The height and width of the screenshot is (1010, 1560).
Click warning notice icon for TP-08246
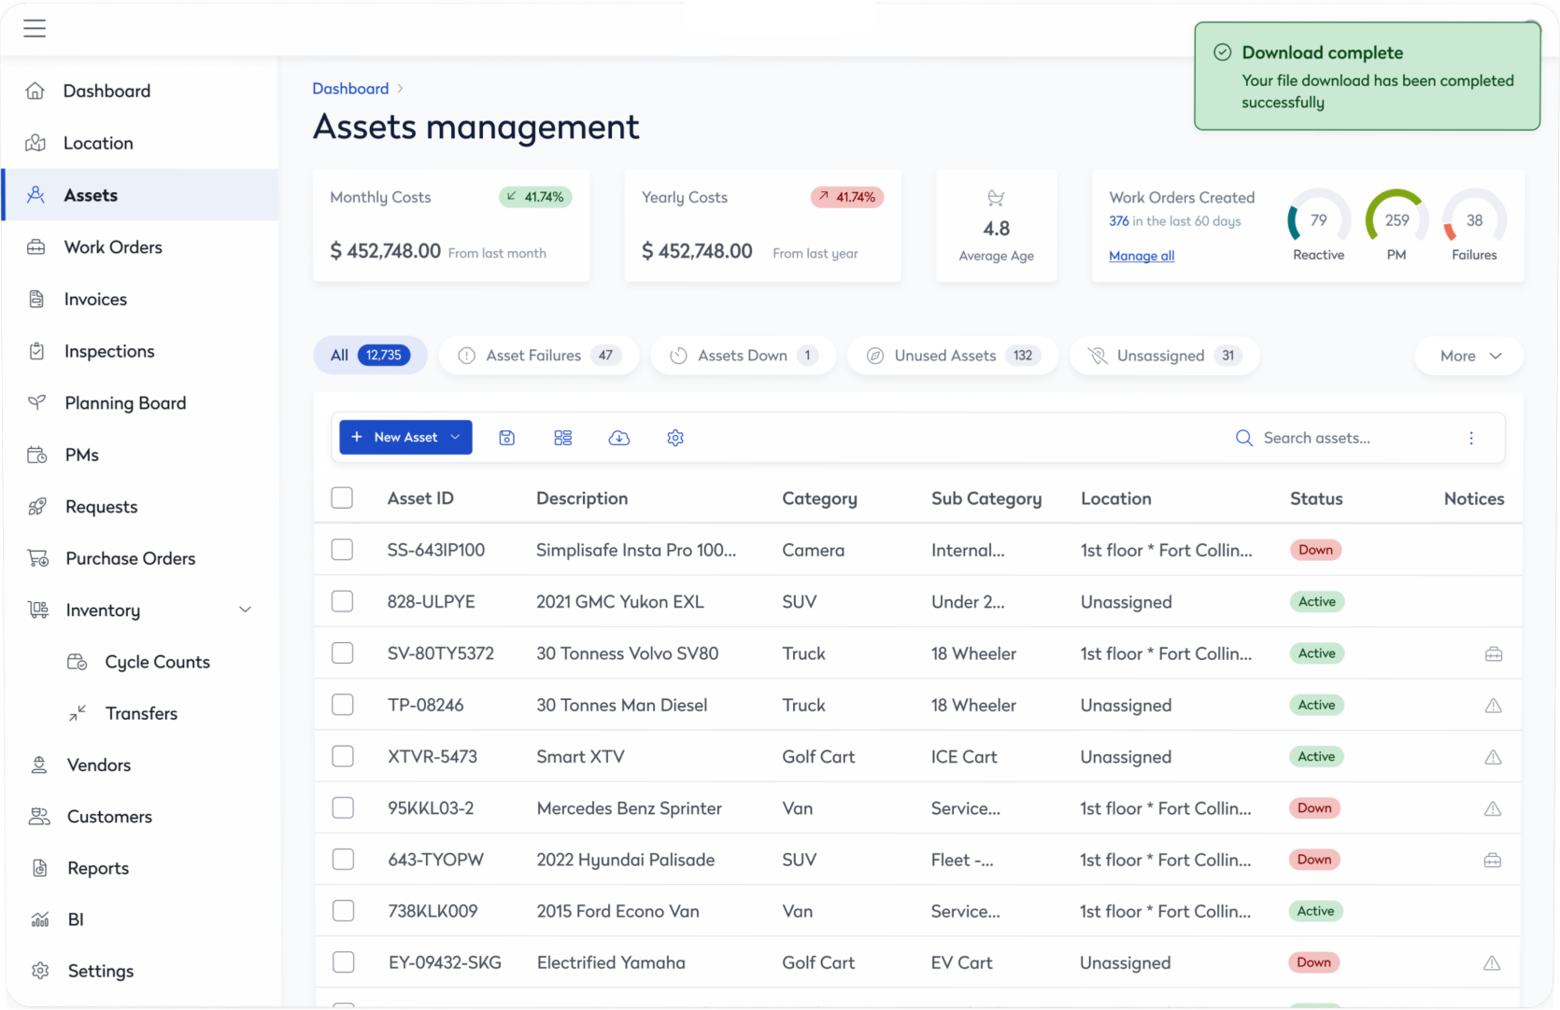point(1493,706)
